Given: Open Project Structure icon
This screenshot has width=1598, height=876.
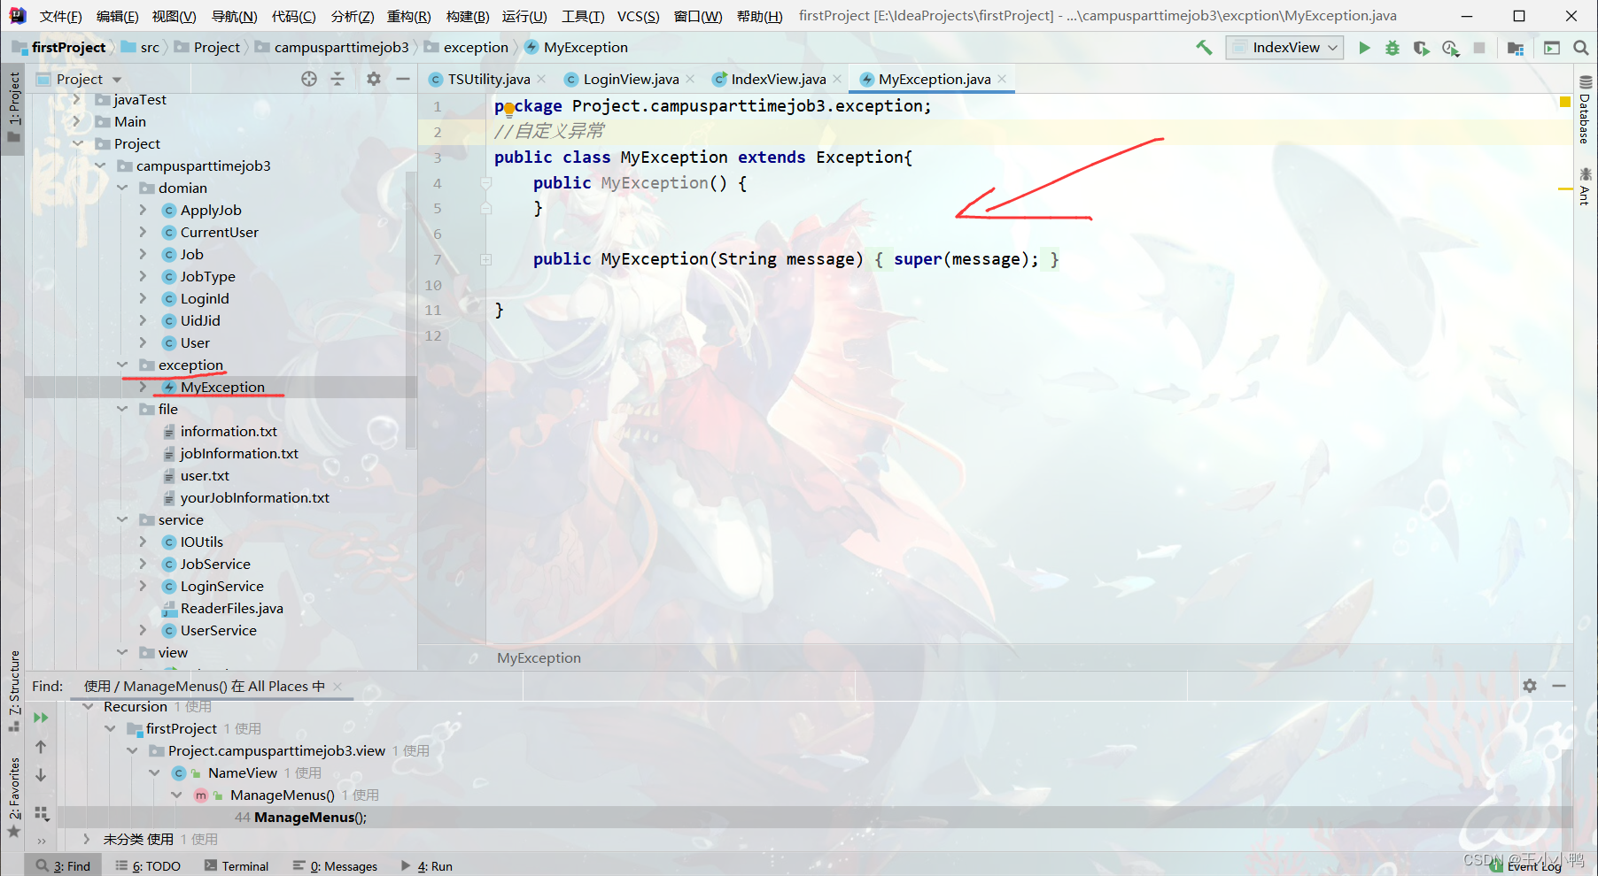Looking at the screenshot, I should 1516,48.
